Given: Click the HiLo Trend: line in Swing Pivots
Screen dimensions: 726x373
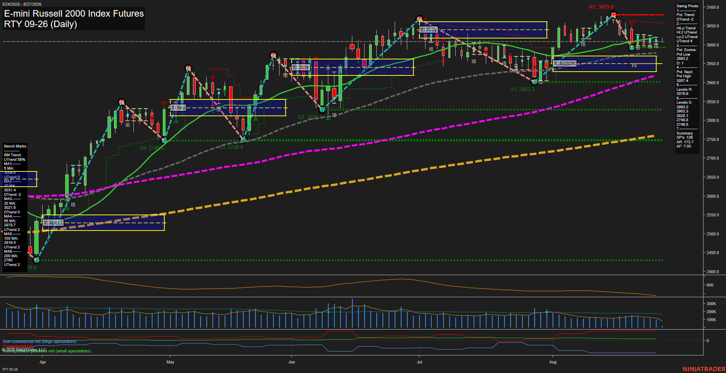Looking at the screenshot, I should click(686, 28).
